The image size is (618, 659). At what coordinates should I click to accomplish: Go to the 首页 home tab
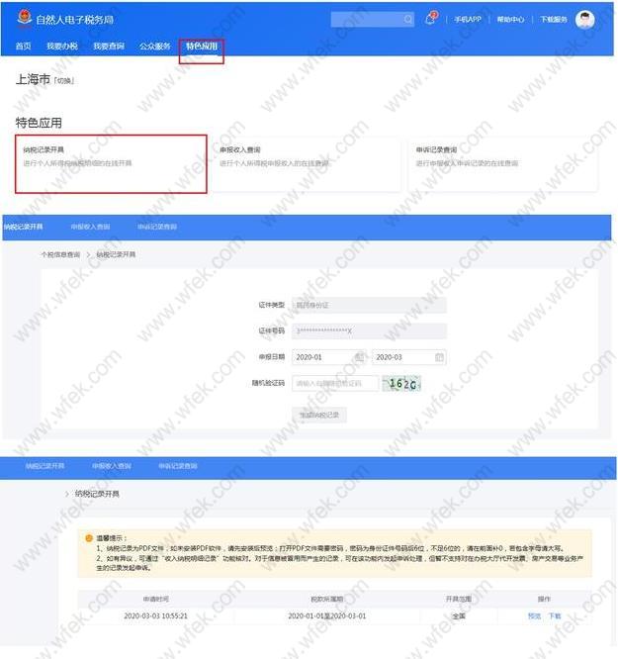pos(23,47)
